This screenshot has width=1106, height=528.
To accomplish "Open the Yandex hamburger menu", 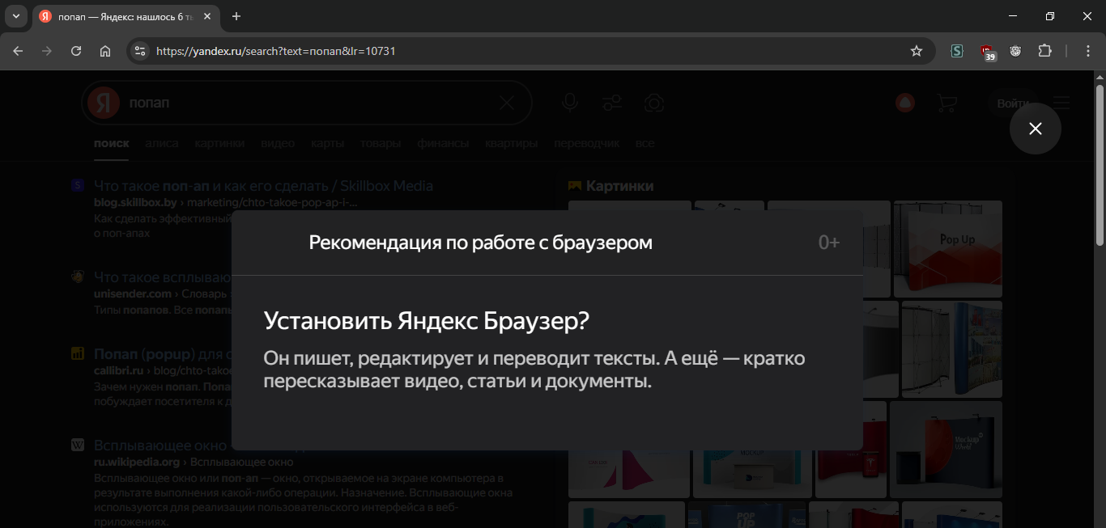I will (x=1061, y=103).
